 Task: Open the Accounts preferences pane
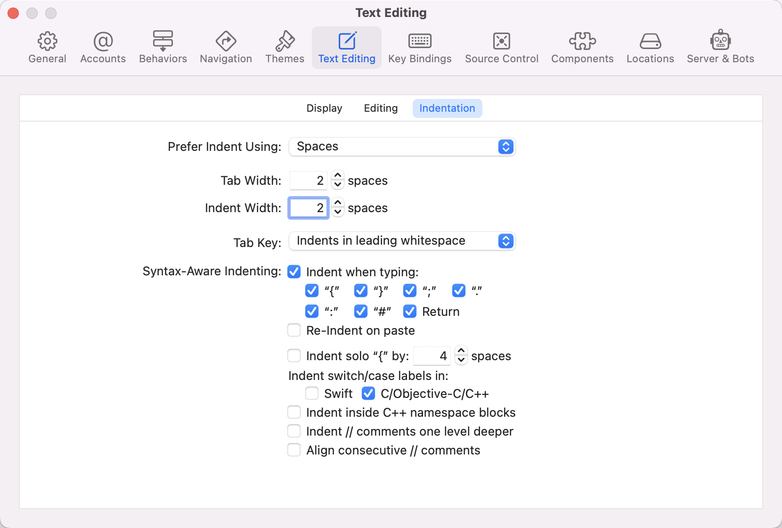pyautogui.click(x=103, y=48)
